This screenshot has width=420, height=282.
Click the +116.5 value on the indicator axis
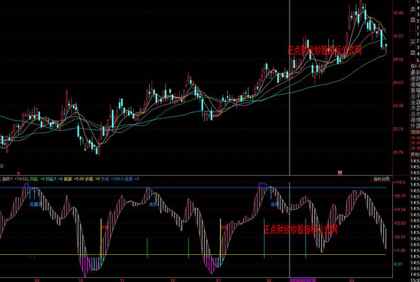point(399,183)
